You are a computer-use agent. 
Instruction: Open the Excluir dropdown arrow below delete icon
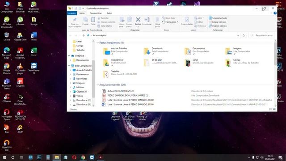[138, 27]
